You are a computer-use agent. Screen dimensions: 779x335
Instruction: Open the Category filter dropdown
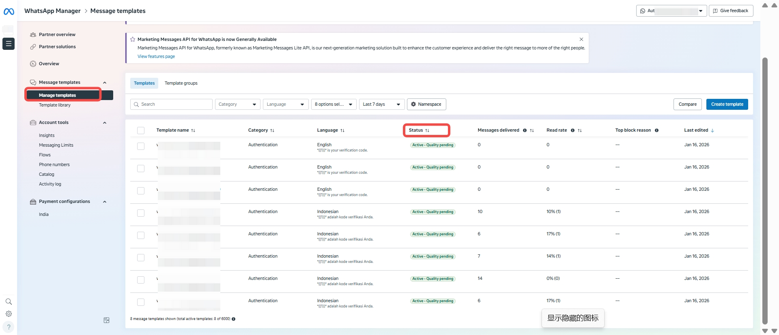[x=237, y=105]
